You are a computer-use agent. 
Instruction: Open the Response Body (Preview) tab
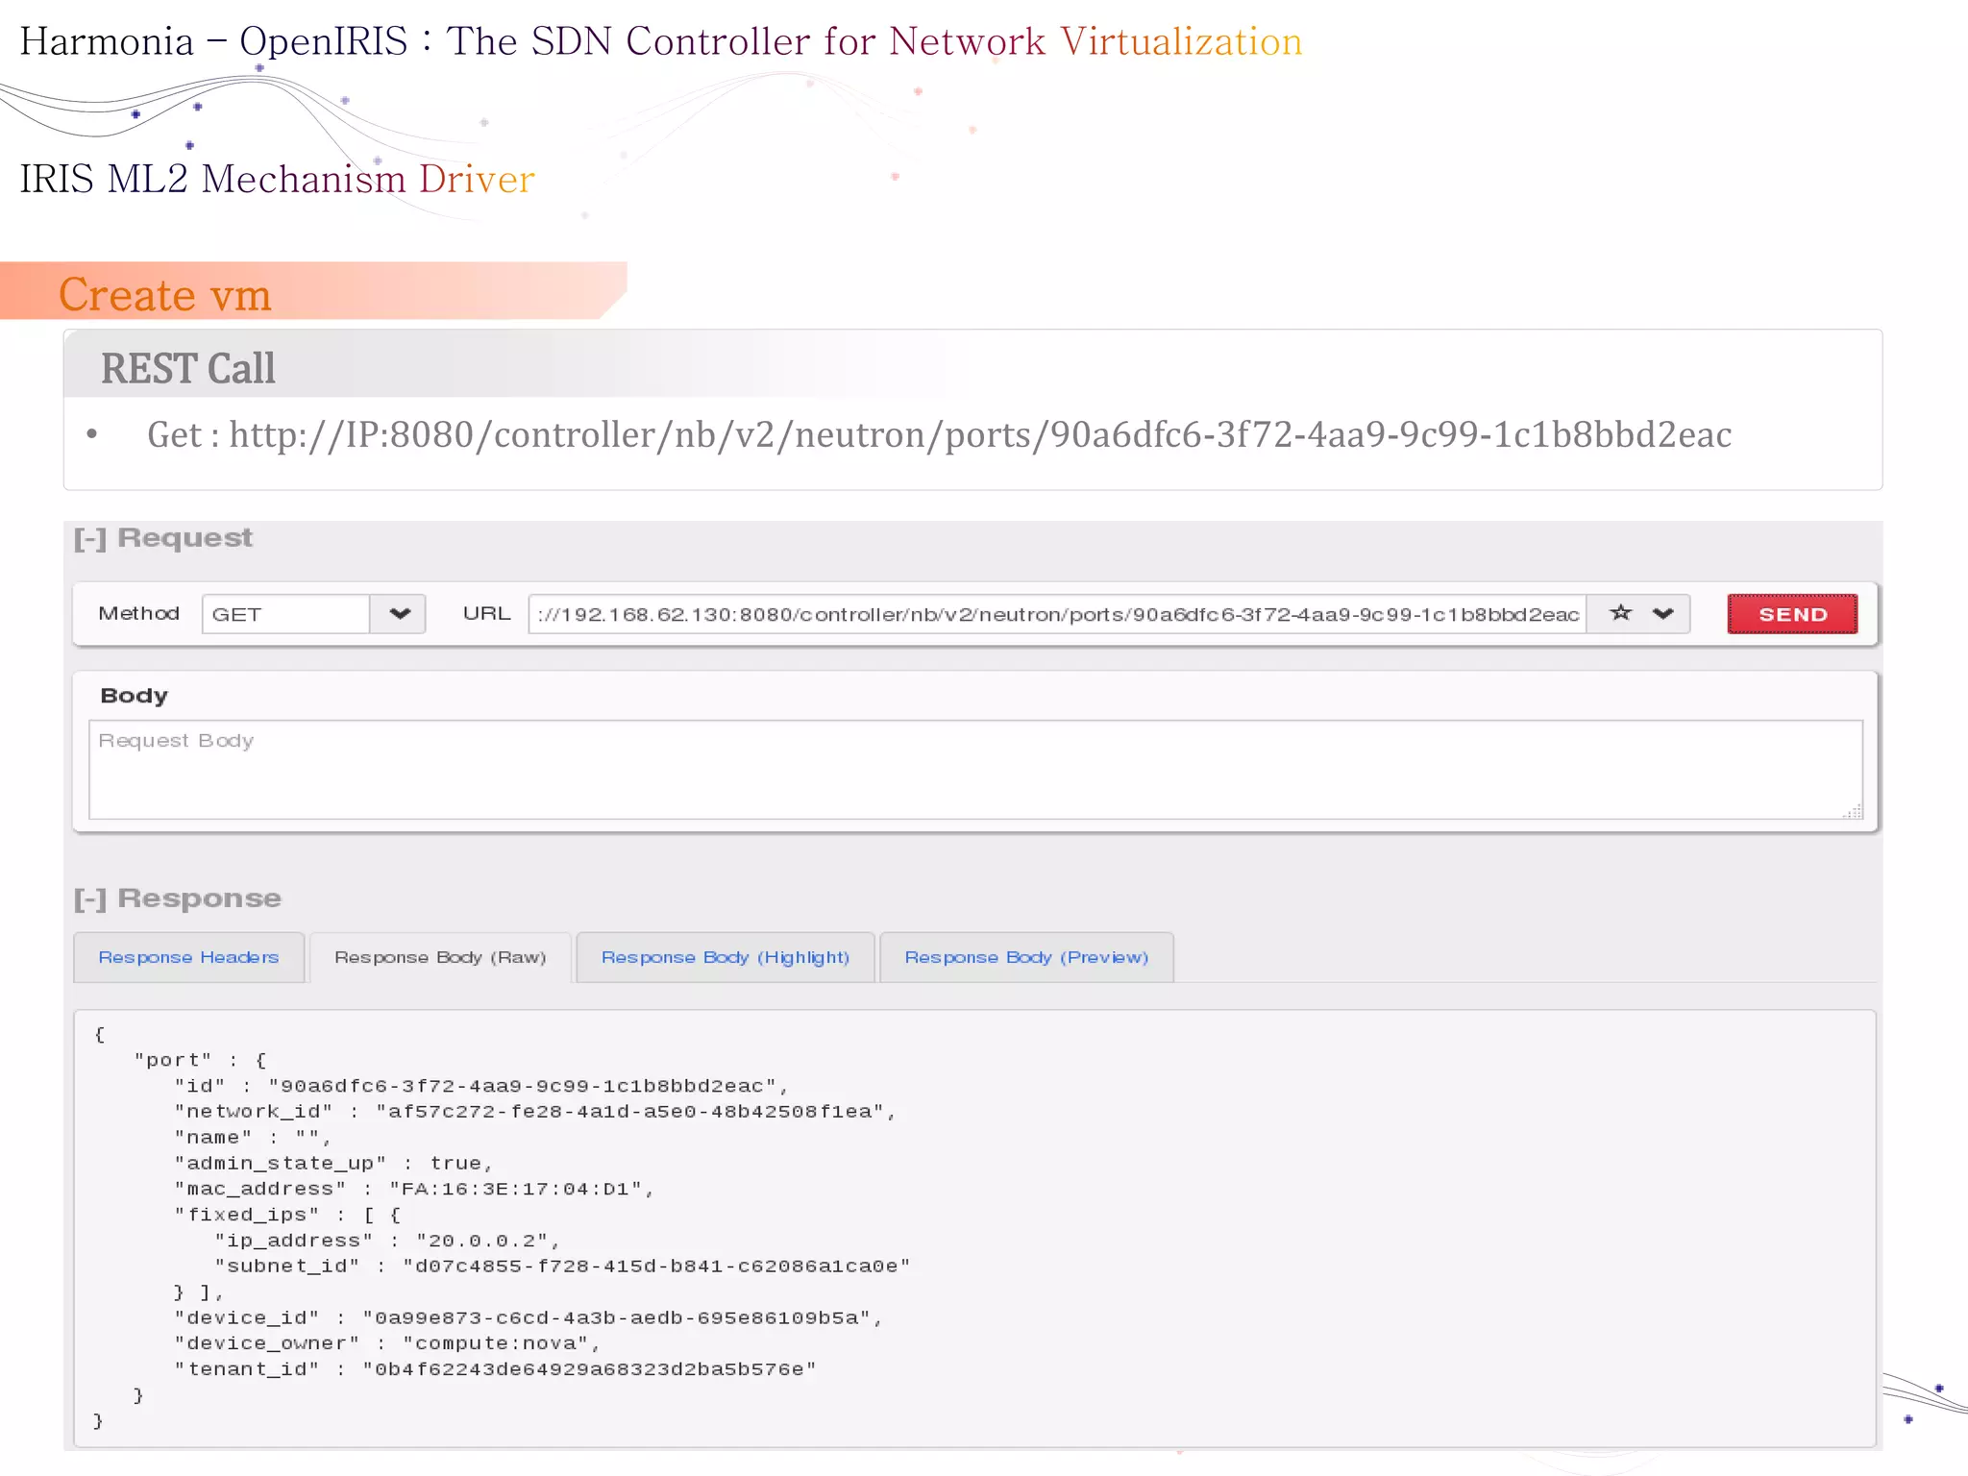pyautogui.click(x=1025, y=957)
